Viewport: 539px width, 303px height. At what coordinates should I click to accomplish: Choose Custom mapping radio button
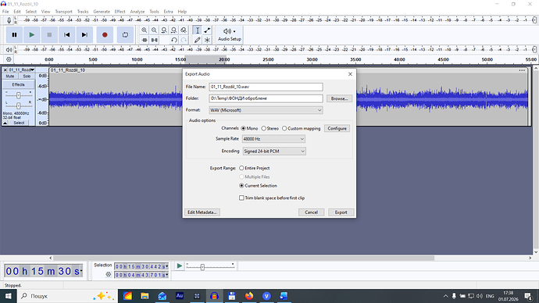284,129
